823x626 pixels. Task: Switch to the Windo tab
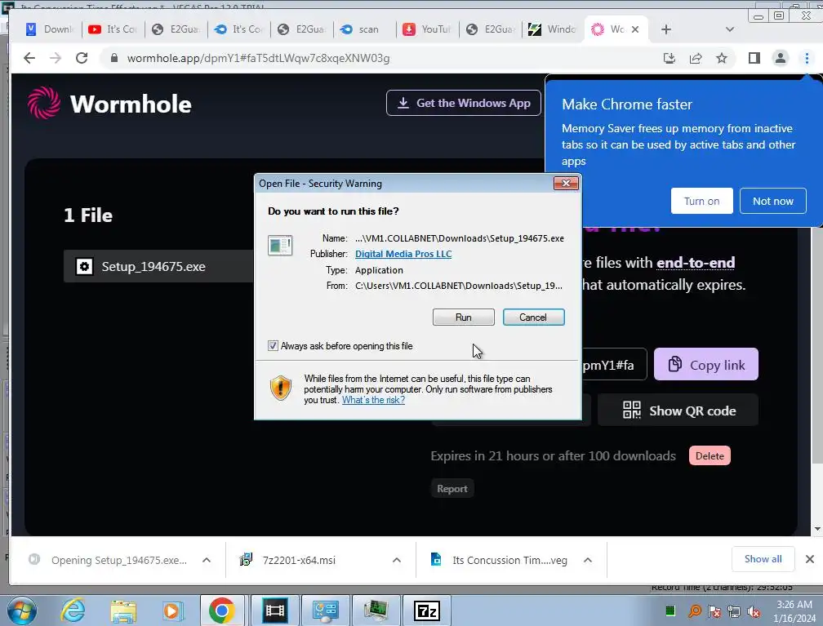click(553, 29)
